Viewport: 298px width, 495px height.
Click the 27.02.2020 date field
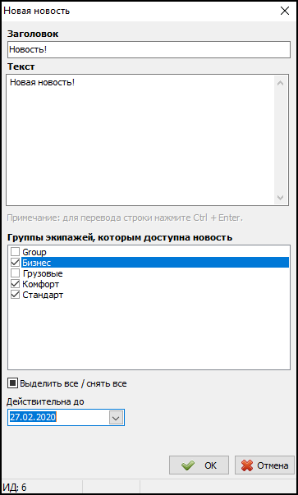tap(58, 418)
